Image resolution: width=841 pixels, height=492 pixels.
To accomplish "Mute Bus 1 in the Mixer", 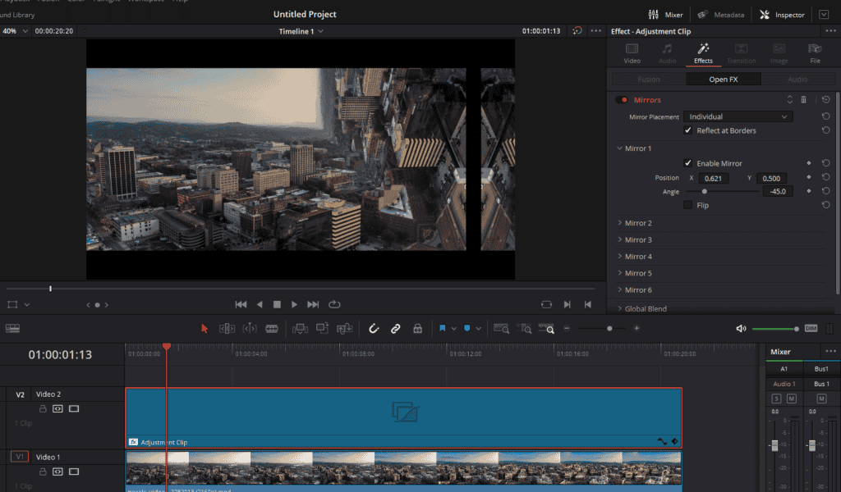I will (x=821, y=399).
